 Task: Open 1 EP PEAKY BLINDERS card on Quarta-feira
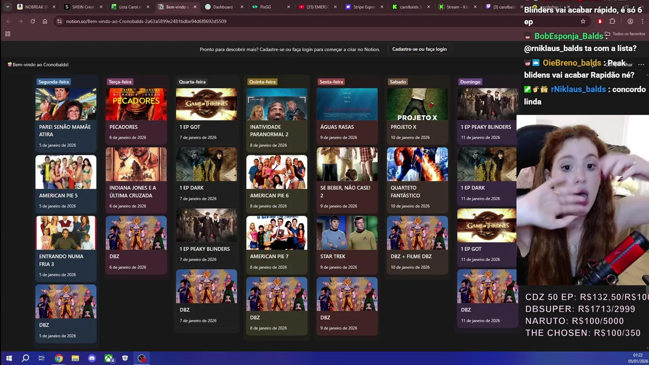(206, 237)
